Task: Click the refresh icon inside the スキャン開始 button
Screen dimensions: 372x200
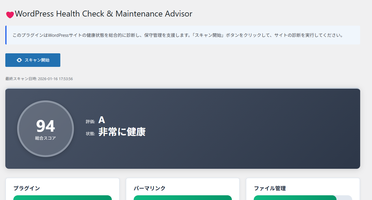Action: coord(19,60)
